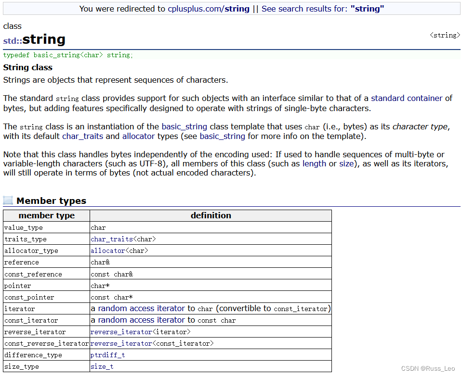The height and width of the screenshot is (376, 462).
Task: Click the length member link
Action: [x=315, y=164]
